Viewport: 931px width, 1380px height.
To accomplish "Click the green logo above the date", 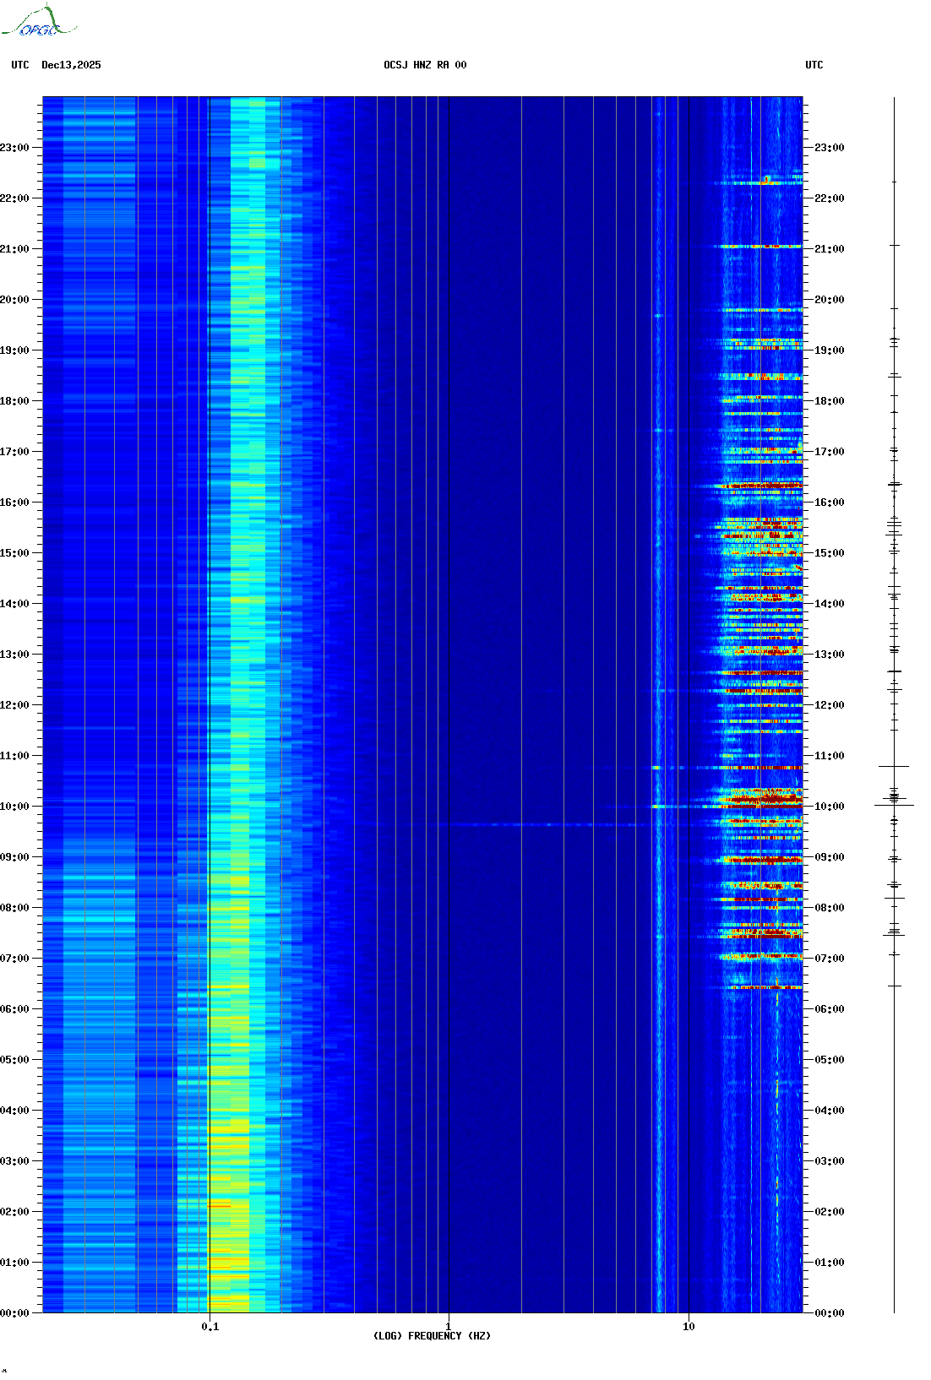I will point(39,23).
